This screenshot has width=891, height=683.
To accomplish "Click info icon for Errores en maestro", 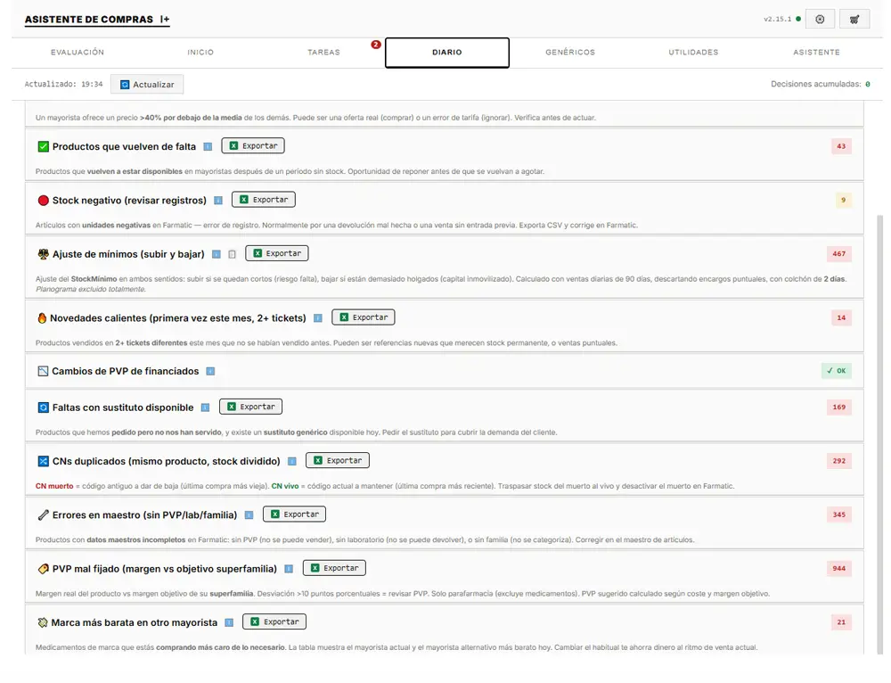I will 249,515.
